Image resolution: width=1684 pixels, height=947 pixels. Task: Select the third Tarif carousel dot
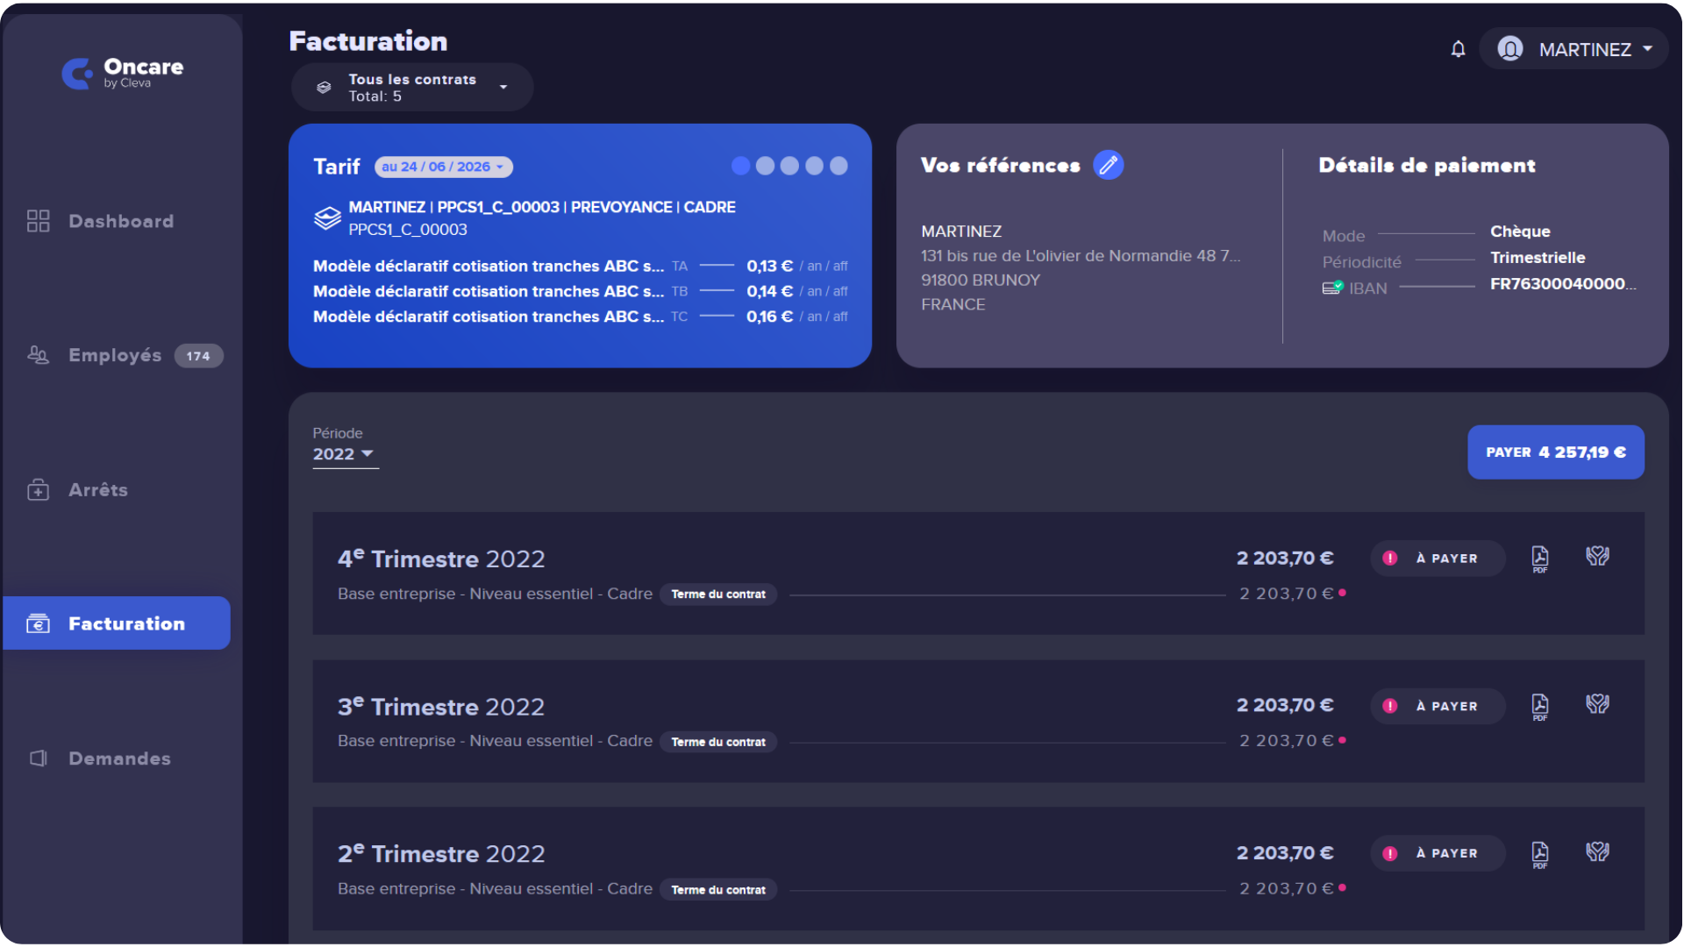[x=789, y=166]
